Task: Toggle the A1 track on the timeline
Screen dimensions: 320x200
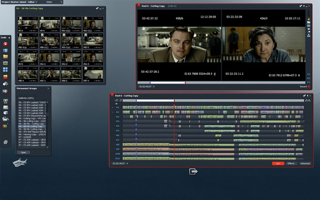Action: [x=117, y=112]
